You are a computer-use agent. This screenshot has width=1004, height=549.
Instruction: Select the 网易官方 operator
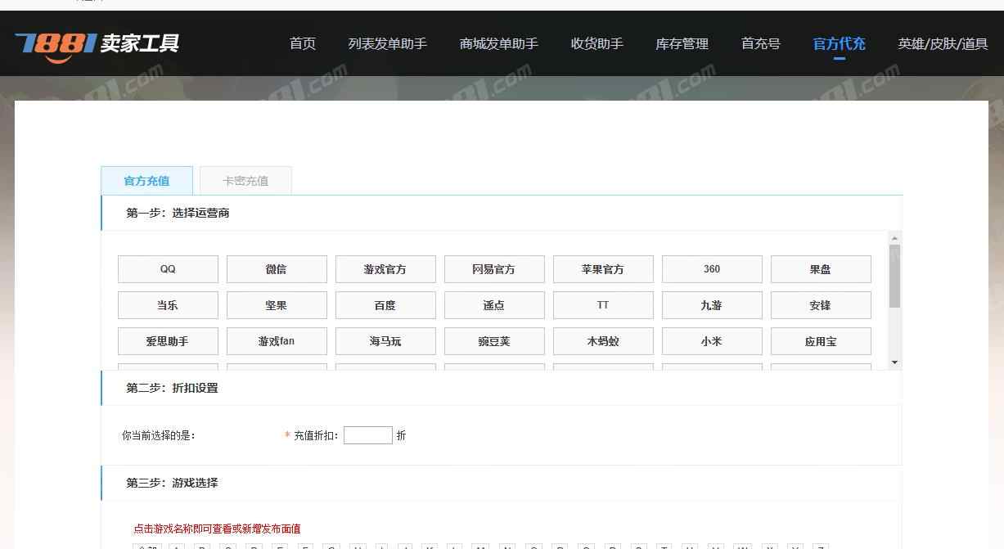click(x=494, y=269)
